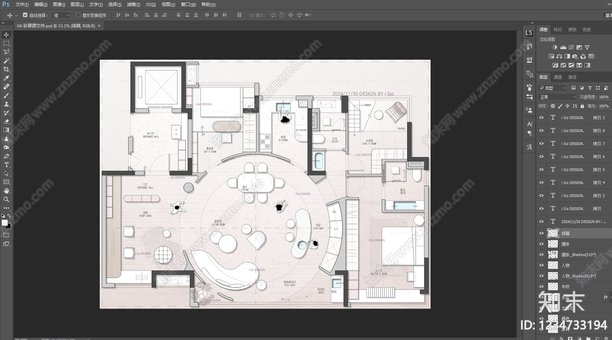Hide the 线稿 layer
The height and width of the screenshot is (340, 612).
(x=541, y=233)
